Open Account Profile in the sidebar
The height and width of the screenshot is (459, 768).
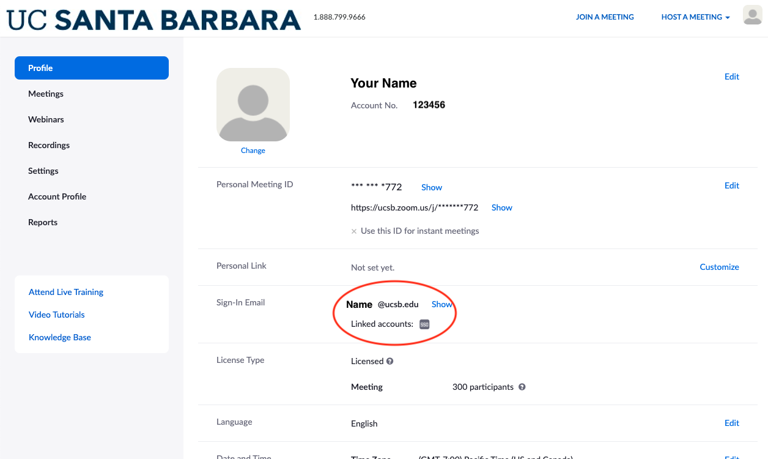pos(57,196)
